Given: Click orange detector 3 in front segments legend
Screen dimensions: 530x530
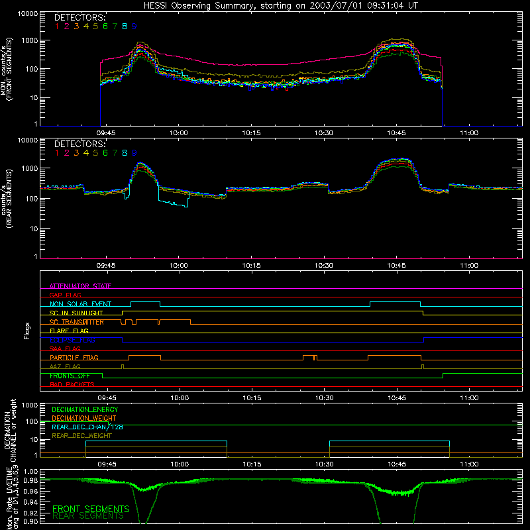Looking at the screenshot, I should [76, 26].
